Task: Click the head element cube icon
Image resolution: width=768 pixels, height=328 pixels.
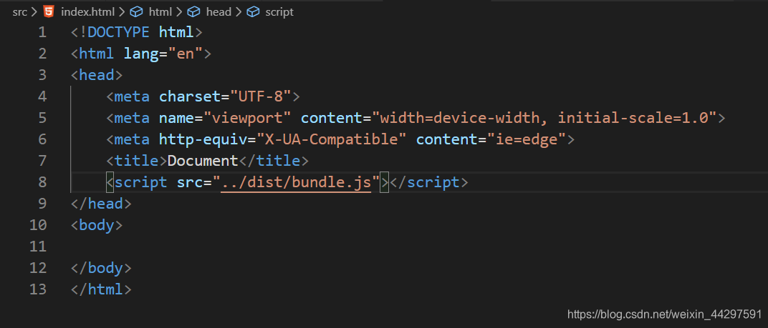Action: (194, 11)
